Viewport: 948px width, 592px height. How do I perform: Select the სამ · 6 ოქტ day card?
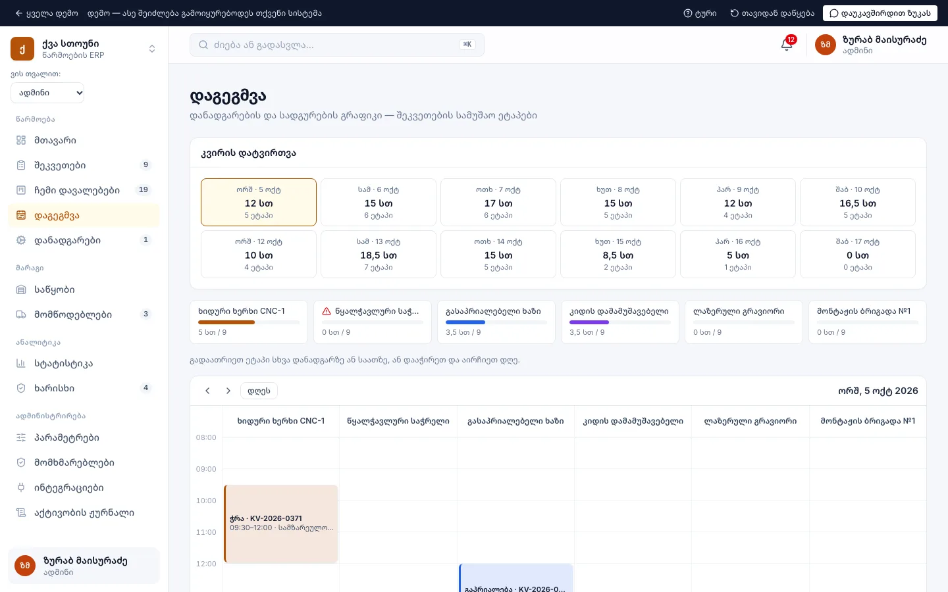(379, 202)
